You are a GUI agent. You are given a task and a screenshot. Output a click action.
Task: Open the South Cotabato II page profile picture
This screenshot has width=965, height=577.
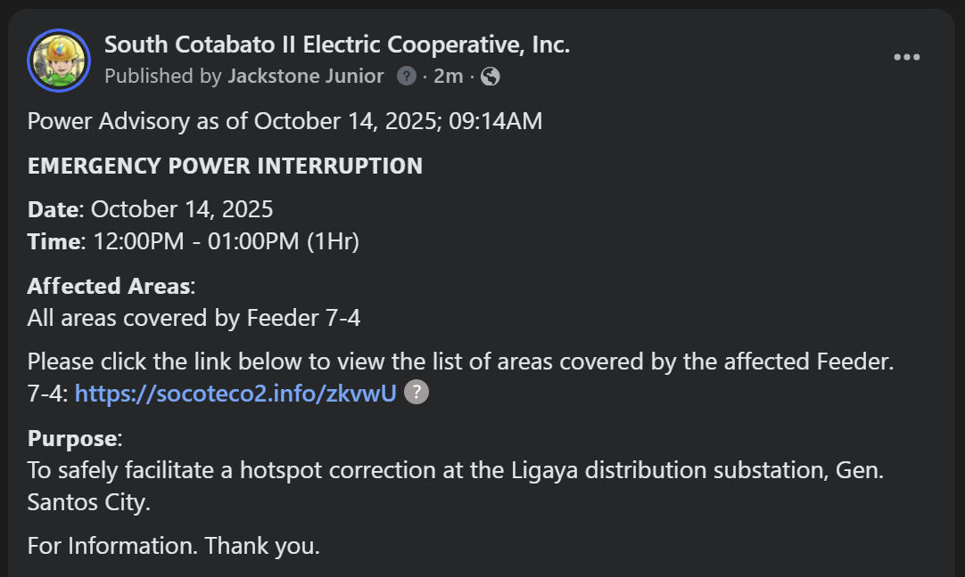59,61
